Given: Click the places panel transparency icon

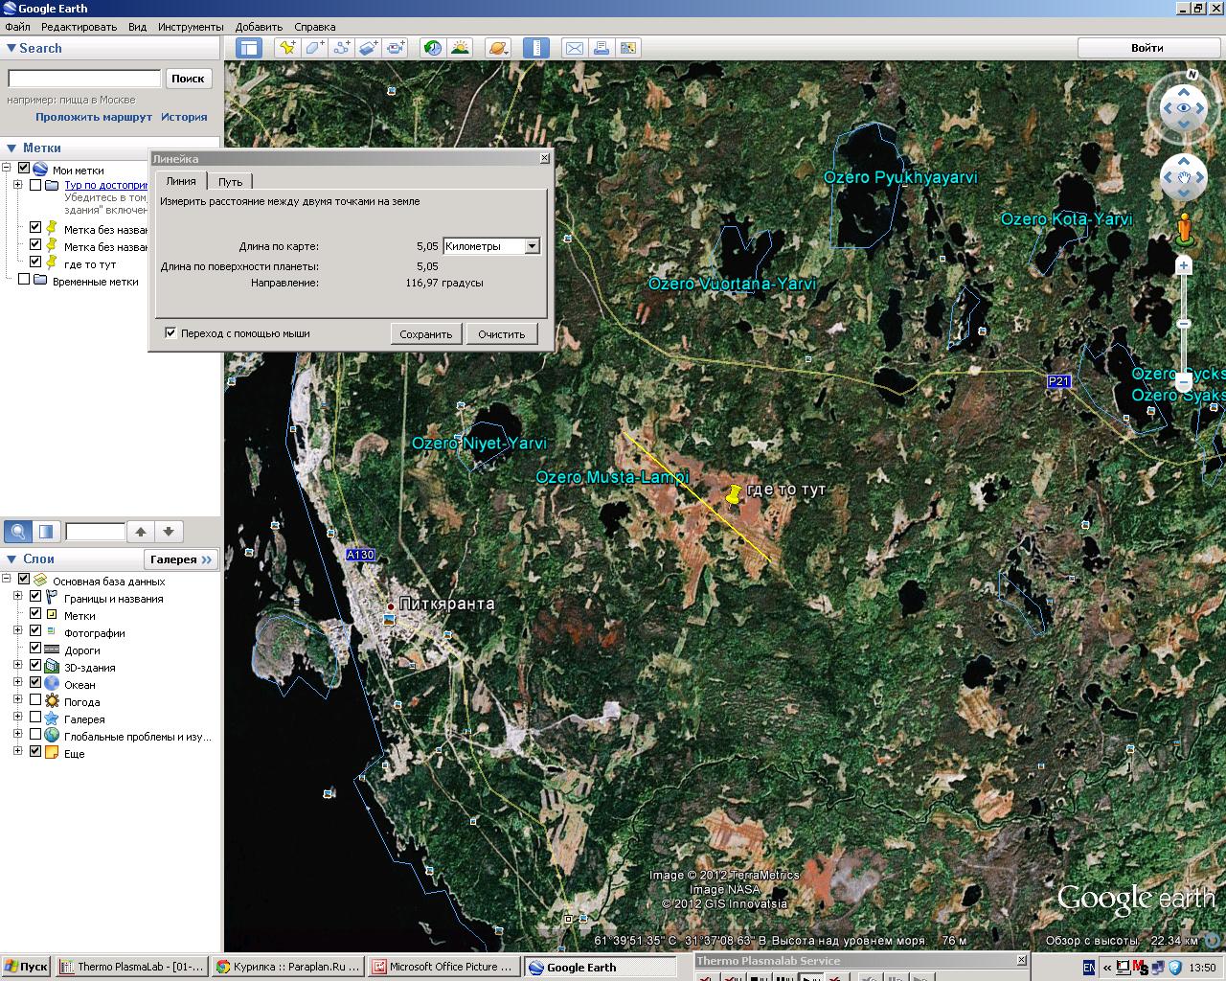Looking at the screenshot, I should 46,531.
